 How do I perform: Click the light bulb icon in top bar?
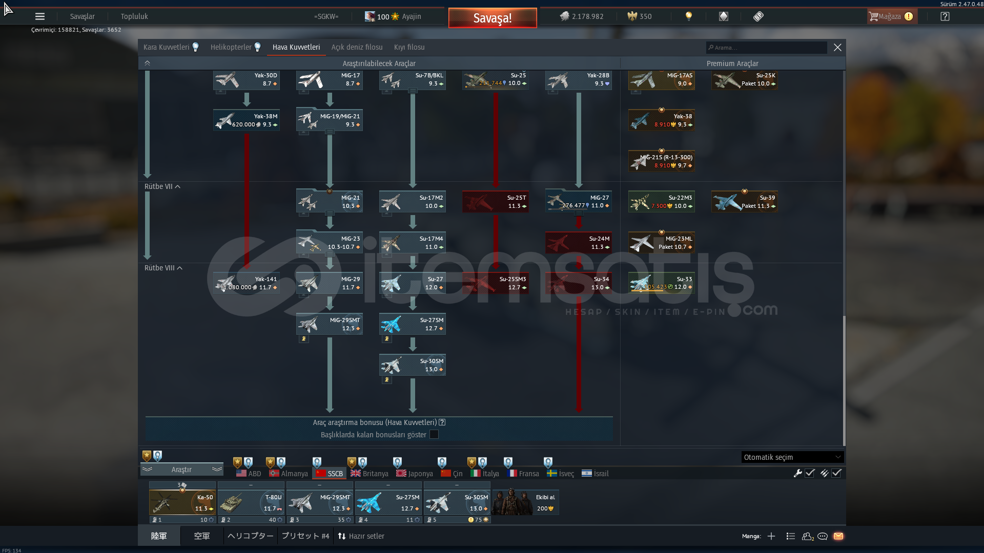(x=689, y=16)
